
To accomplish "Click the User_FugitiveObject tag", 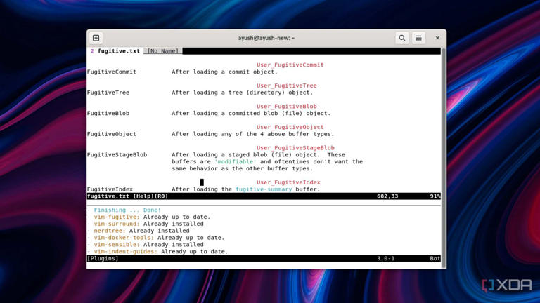I will (x=290, y=127).
